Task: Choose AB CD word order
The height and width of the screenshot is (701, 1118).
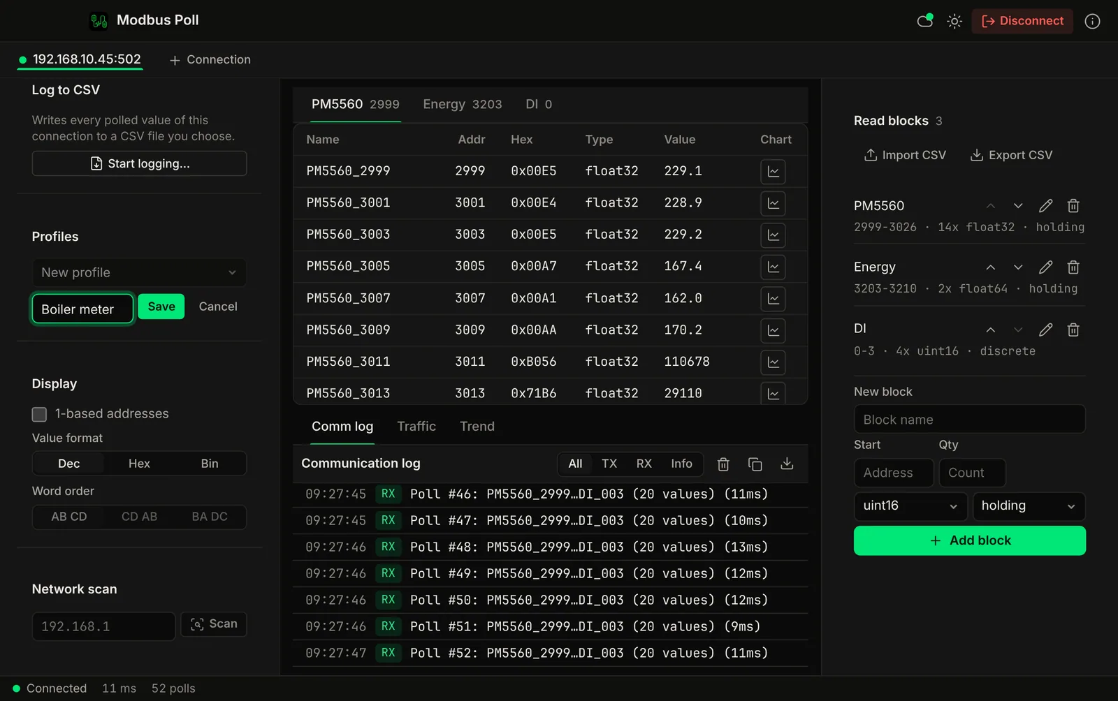Action: 68,517
